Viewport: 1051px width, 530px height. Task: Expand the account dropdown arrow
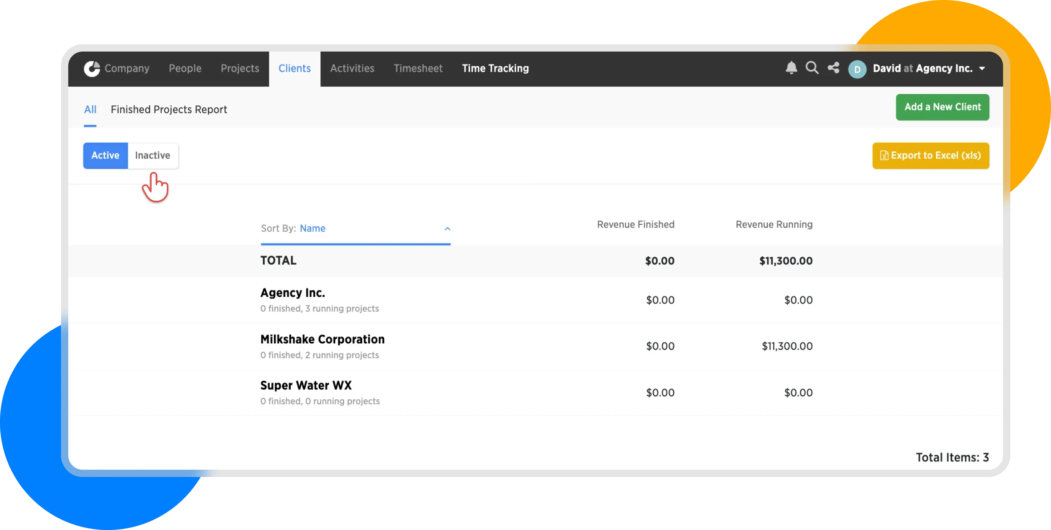click(x=982, y=69)
